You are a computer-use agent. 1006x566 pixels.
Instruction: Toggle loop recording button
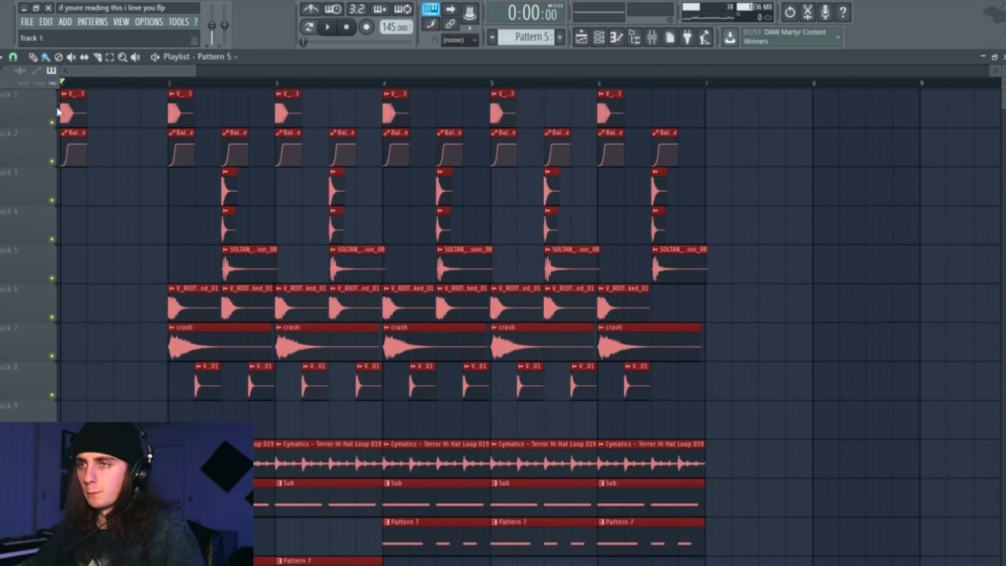(x=402, y=9)
